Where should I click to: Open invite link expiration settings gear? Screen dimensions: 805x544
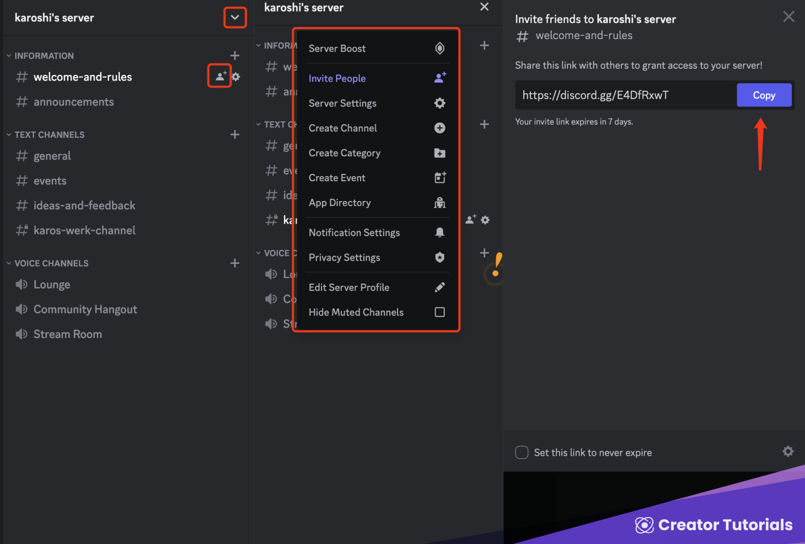[787, 451]
